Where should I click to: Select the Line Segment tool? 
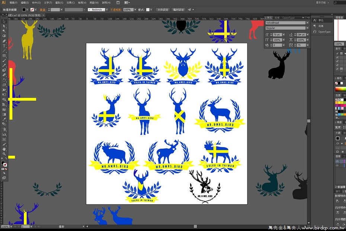pyautogui.click(x=4, y=51)
